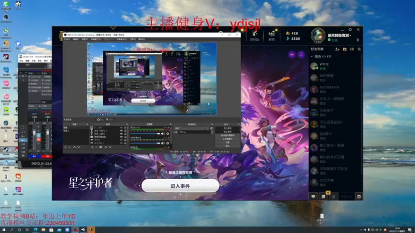The width and height of the screenshot is (415, 233).
Task: Open missions icon with yellow badge in League client
Action: pos(323,196)
